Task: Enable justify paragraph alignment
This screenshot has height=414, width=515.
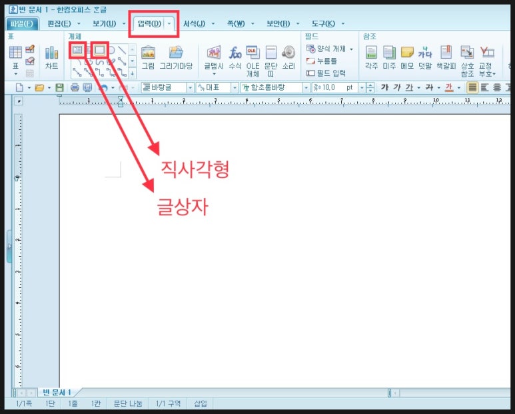Action: (472, 87)
